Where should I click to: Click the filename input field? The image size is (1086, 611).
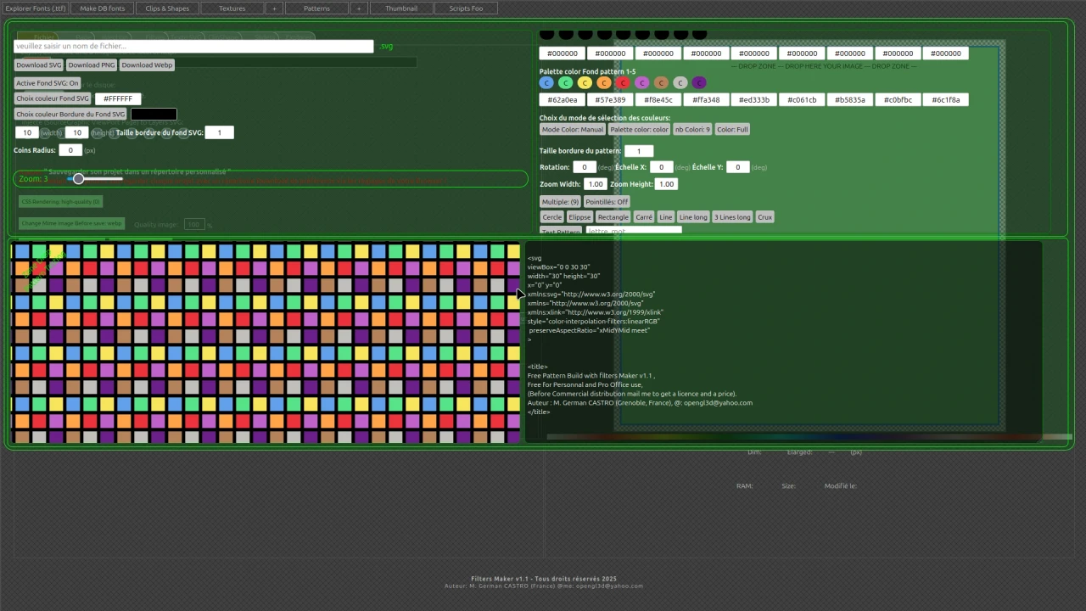coord(193,46)
